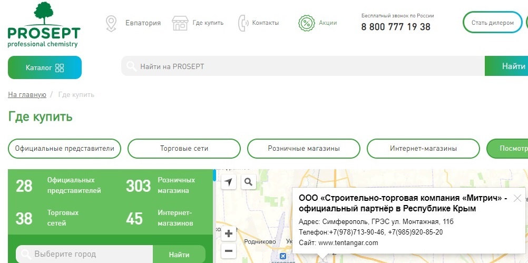Click the 45 Интернет-магазинов counter
Screen dimensions: 528x263
(x=160, y=218)
